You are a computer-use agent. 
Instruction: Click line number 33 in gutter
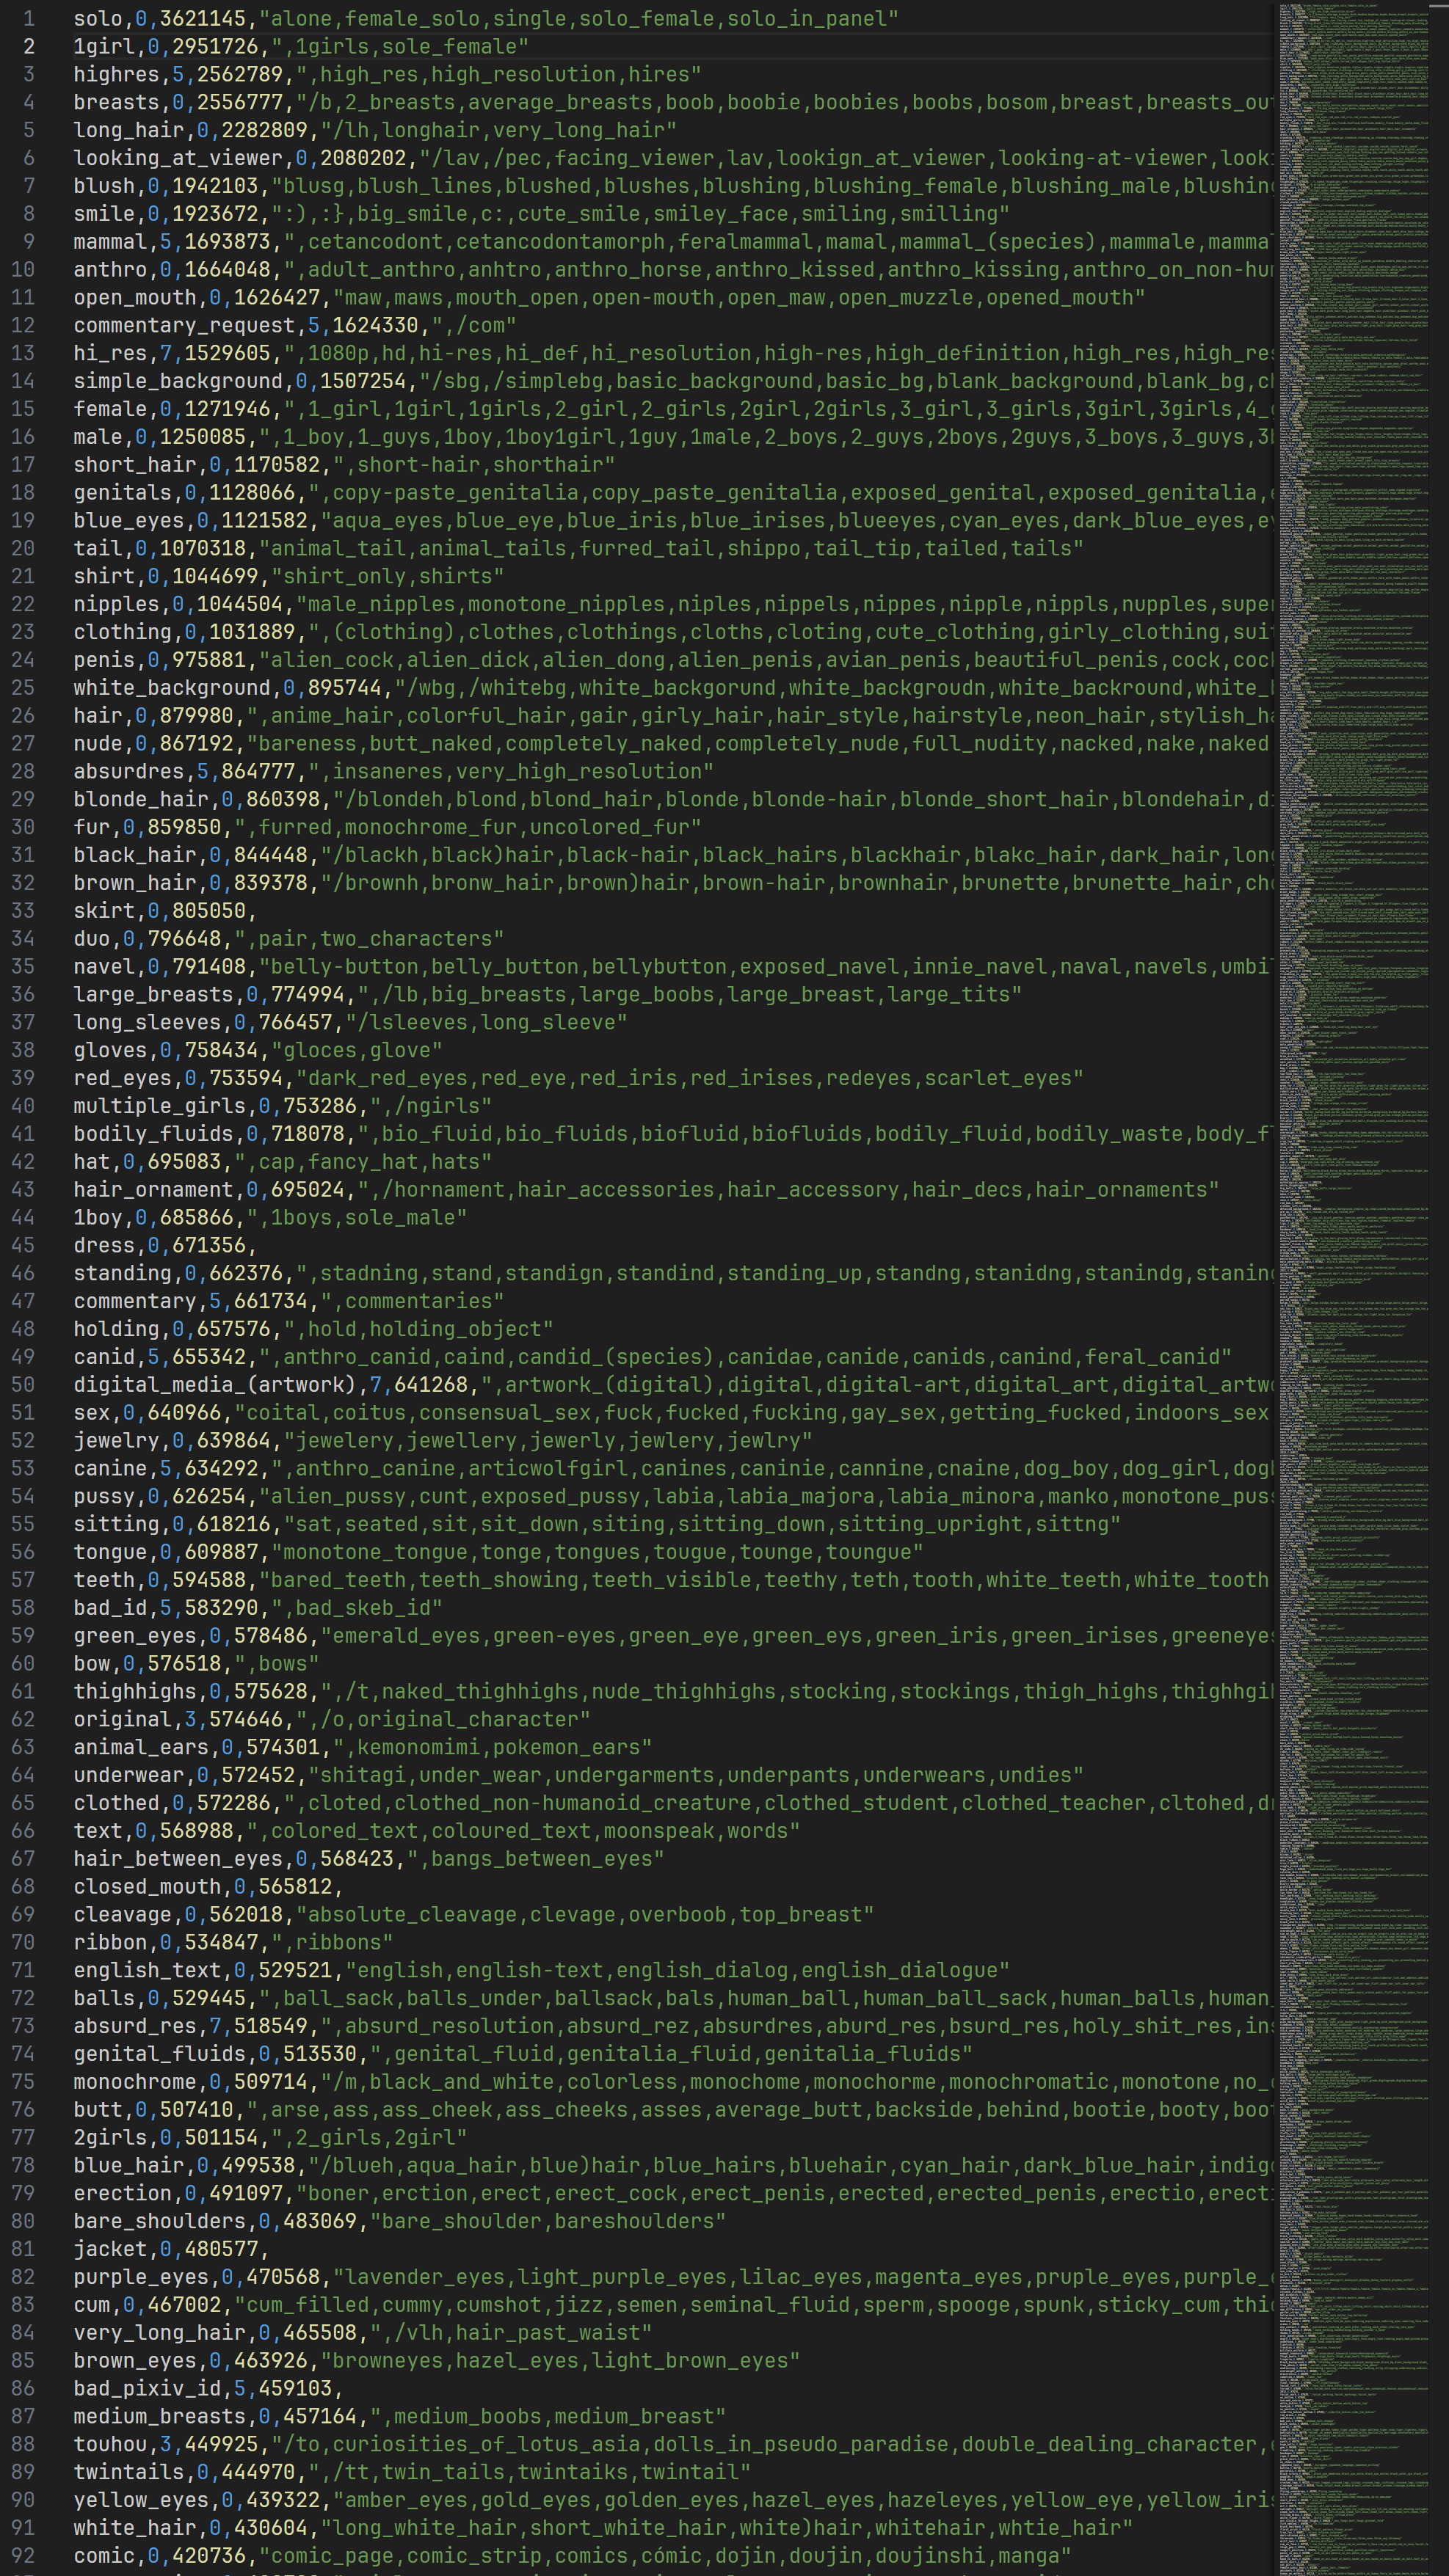23,910
